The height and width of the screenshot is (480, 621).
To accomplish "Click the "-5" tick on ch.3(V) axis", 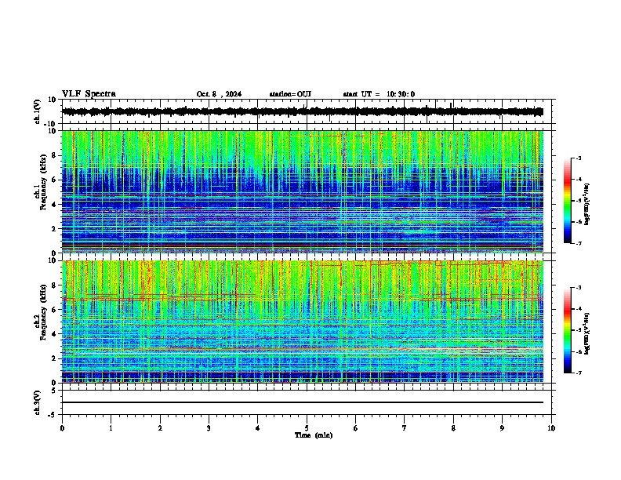I will [53, 414].
